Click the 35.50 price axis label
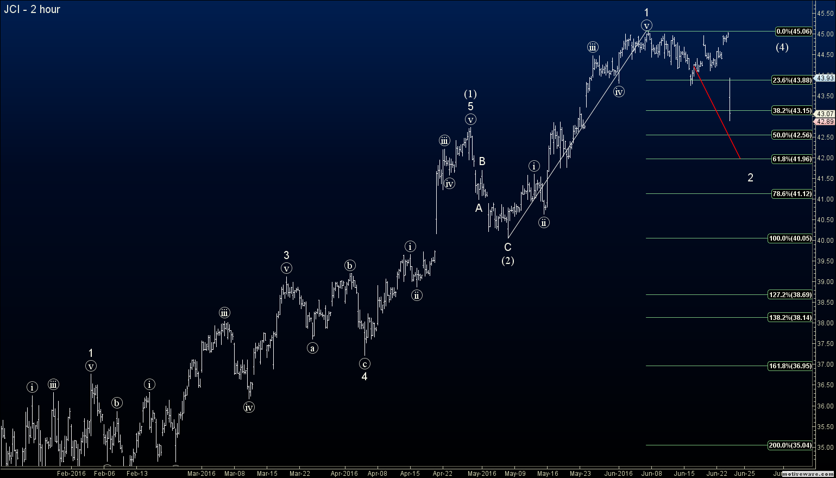The width and height of the screenshot is (836, 478). (826, 427)
